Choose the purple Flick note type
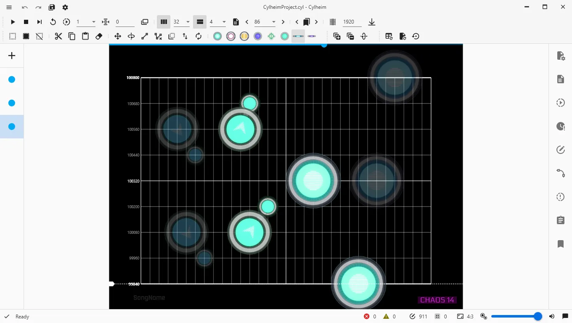This screenshot has width=572, height=323. tap(258, 37)
